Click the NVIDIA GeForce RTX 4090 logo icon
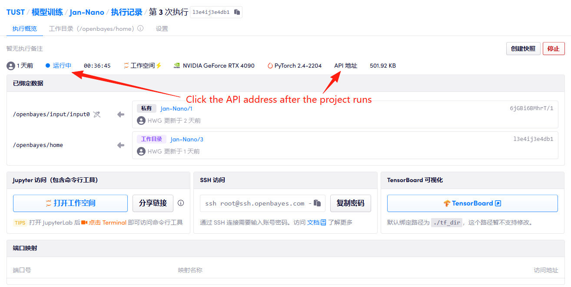The image size is (571, 287). (177, 66)
